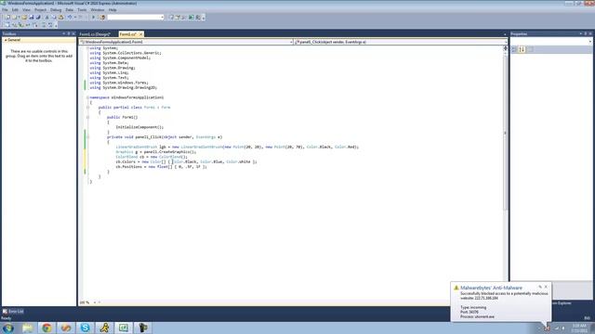Click the 'Graphics g = panel1.CreateGraphics();' line
This screenshot has height=334, width=595.
(x=156, y=152)
